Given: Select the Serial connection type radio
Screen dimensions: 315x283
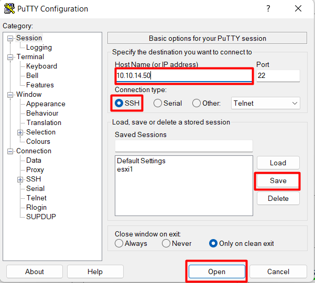Looking at the screenshot, I should [157, 103].
